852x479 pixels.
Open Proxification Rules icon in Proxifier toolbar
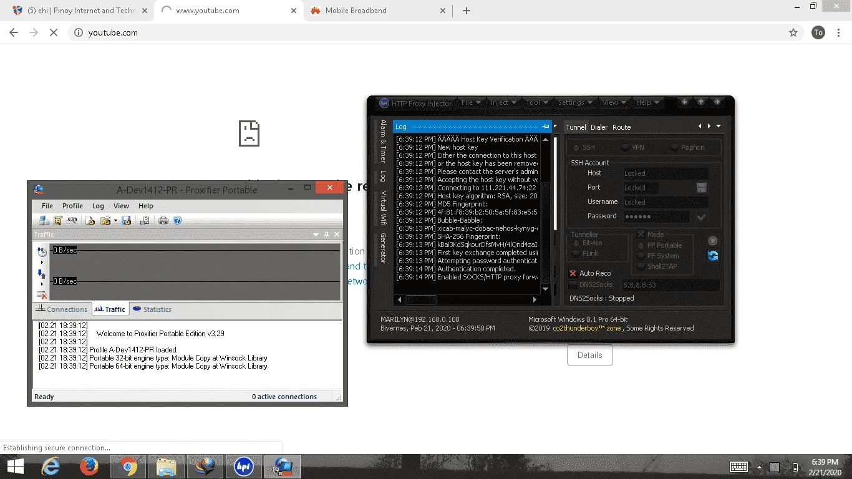tap(58, 220)
